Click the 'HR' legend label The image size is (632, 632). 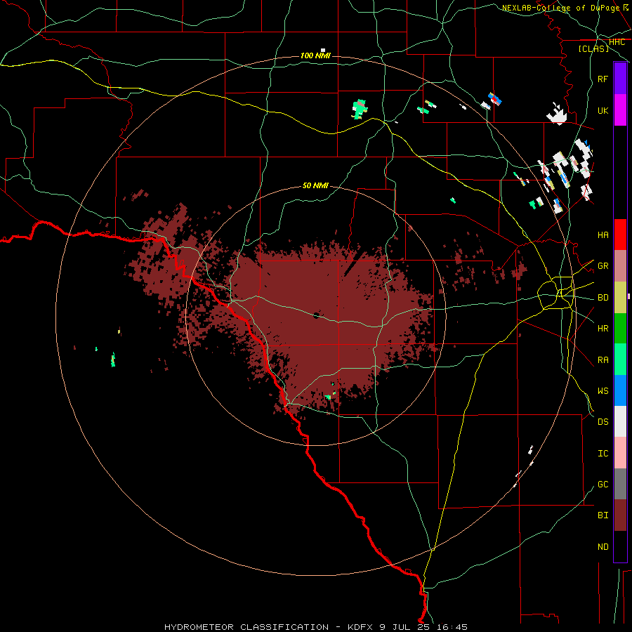point(603,329)
